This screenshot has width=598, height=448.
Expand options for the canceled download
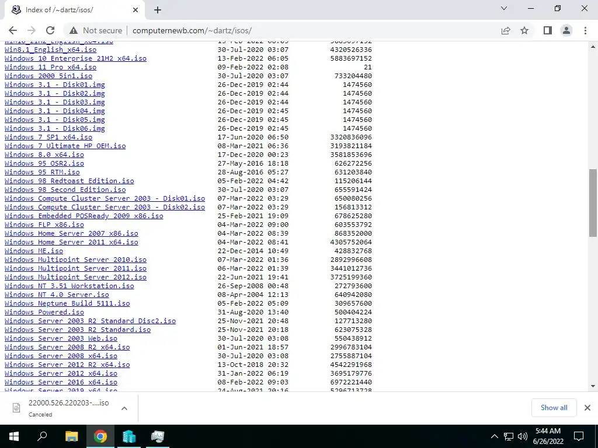(x=124, y=408)
